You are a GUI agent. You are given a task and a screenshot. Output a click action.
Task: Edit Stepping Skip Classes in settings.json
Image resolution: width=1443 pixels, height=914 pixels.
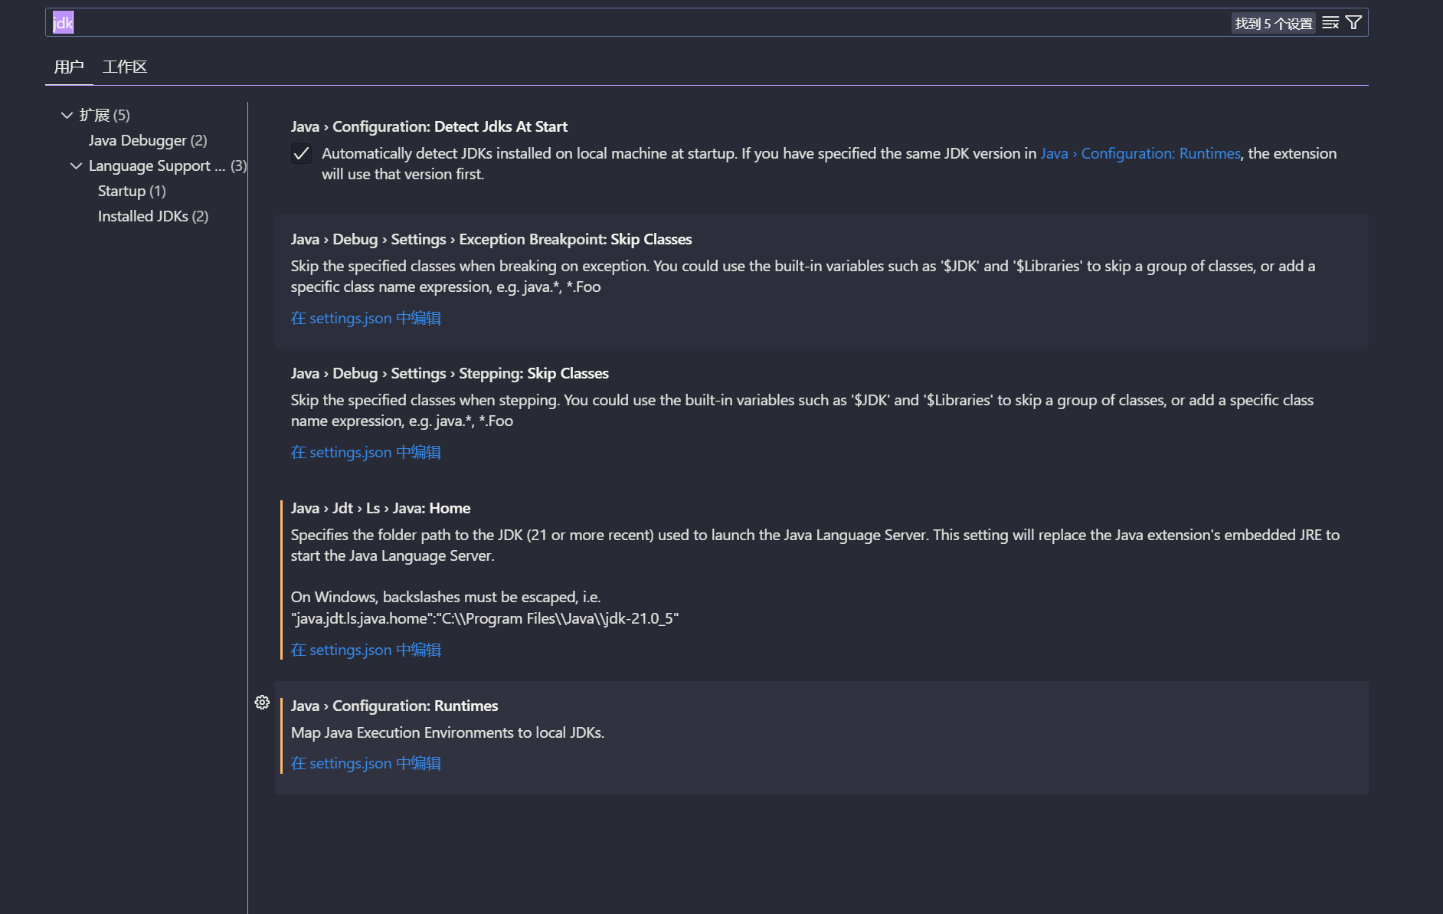[365, 452]
